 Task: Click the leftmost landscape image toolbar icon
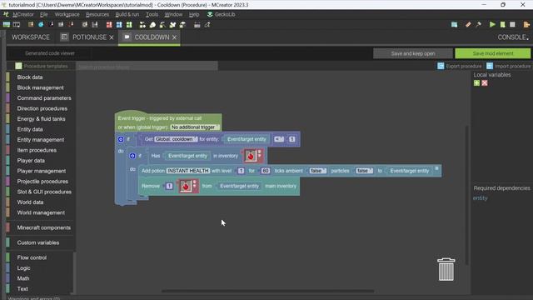tap(7, 24)
